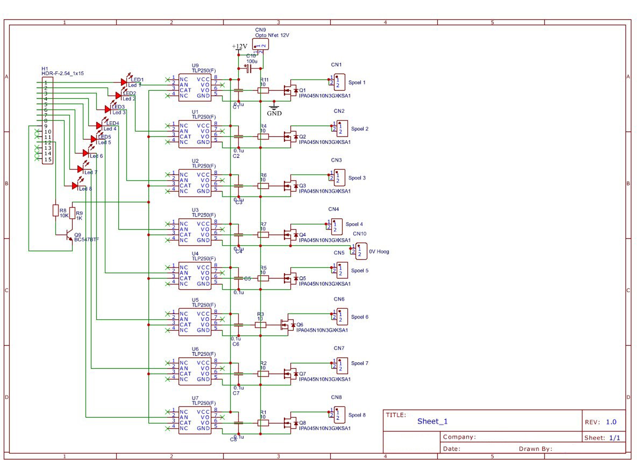
Task: Select the Spoel 7 connector CN7
Action: point(342,366)
